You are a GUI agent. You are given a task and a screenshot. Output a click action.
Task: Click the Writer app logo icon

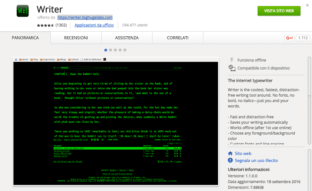[x=23, y=11]
